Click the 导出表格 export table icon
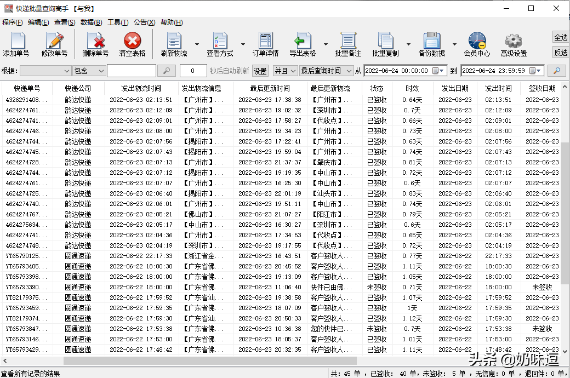Viewport: 570px width, 378px height. coord(303,44)
